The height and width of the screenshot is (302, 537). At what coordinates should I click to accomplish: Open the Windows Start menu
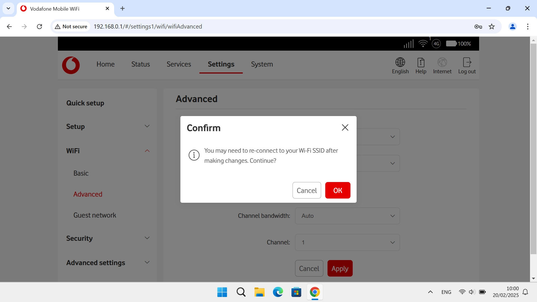coord(222,292)
